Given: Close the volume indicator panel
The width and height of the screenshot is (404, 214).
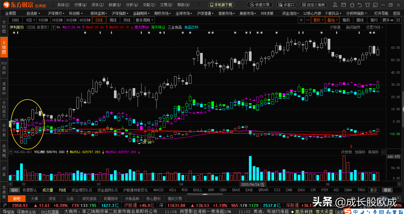Looking at the screenshot, I should [383, 152].
